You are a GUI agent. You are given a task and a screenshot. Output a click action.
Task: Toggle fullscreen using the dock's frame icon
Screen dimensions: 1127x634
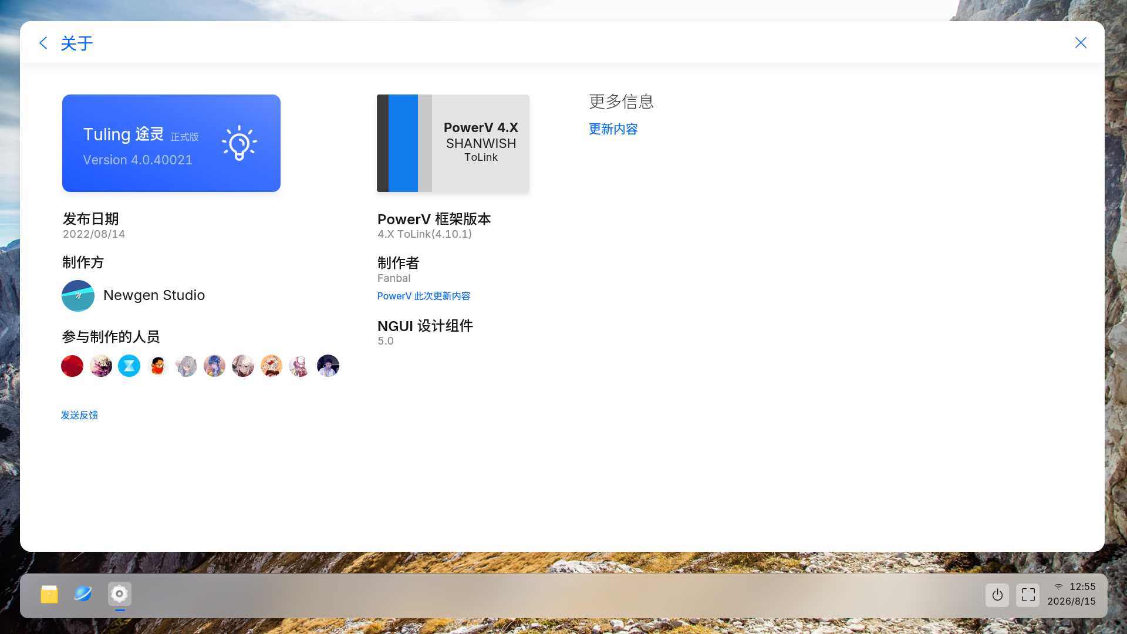click(1028, 595)
